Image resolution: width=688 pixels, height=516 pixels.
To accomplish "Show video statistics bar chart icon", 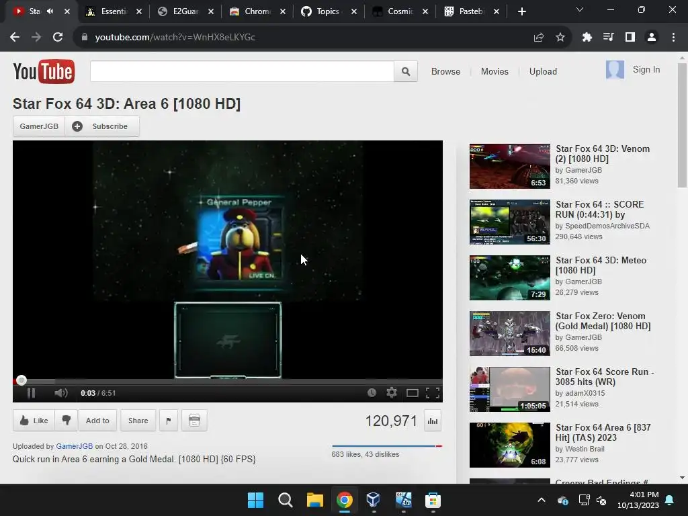I will (x=433, y=421).
